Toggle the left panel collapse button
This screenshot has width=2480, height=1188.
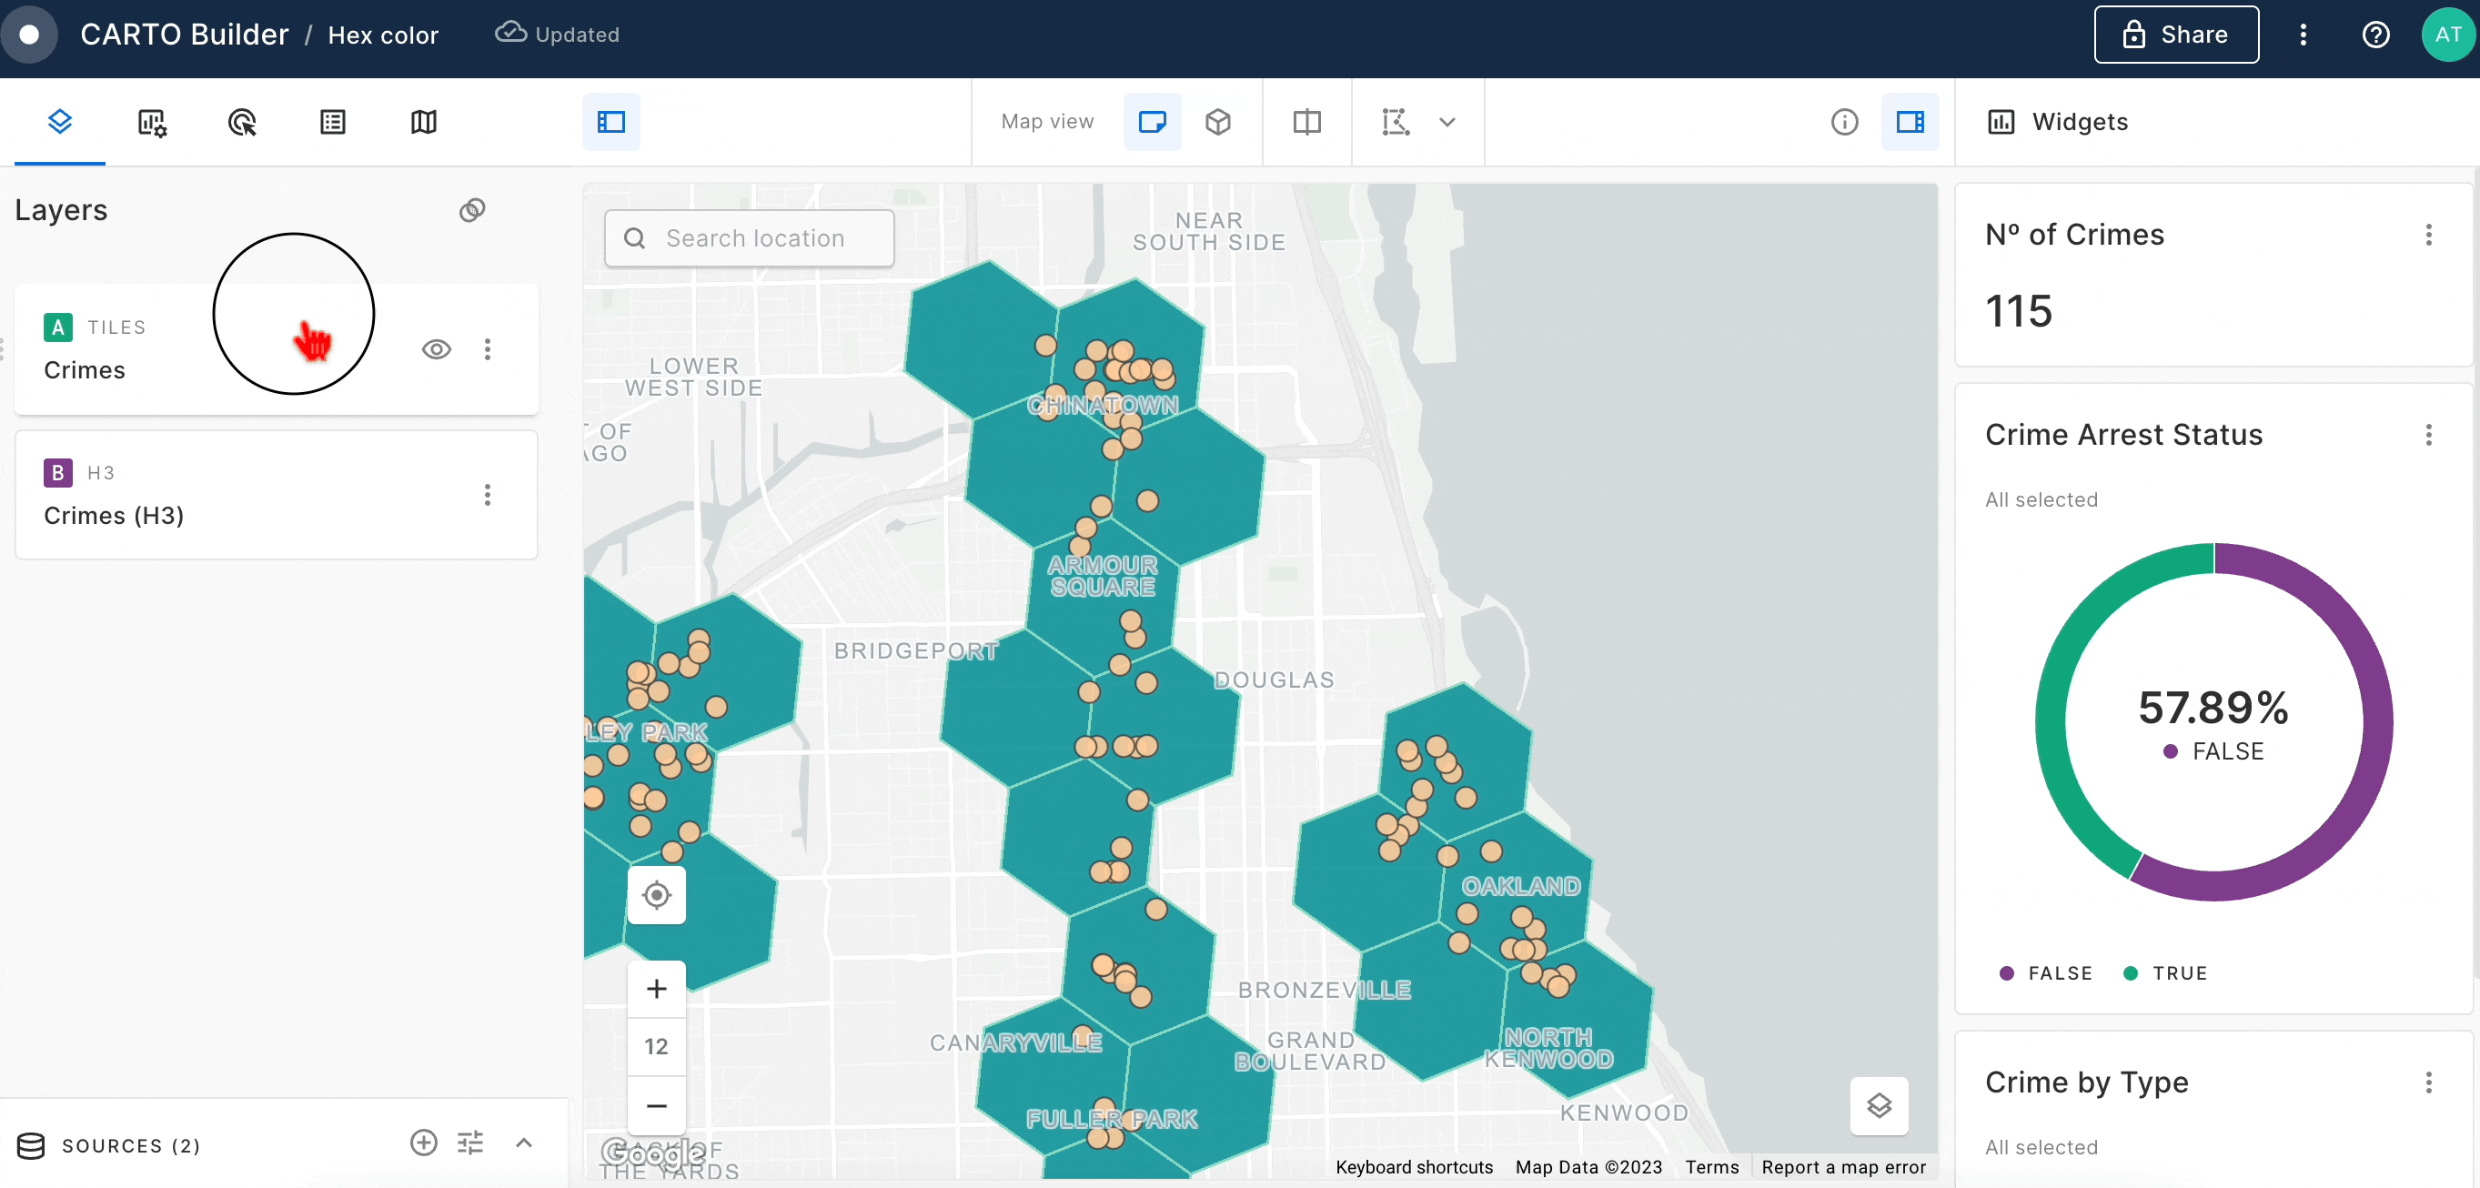pyautogui.click(x=611, y=122)
